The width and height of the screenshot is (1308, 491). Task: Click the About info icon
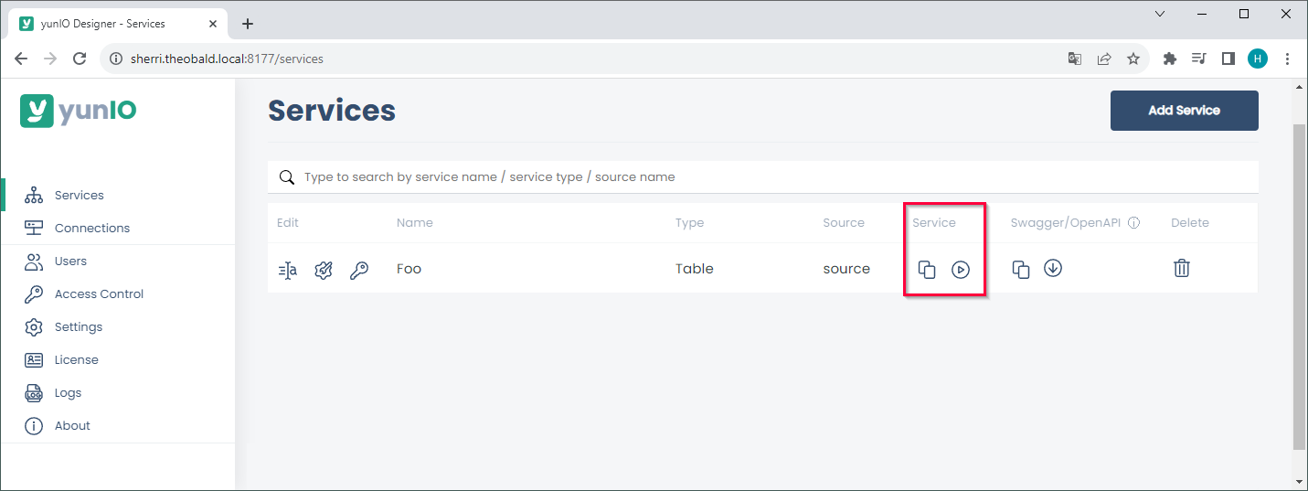click(34, 425)
